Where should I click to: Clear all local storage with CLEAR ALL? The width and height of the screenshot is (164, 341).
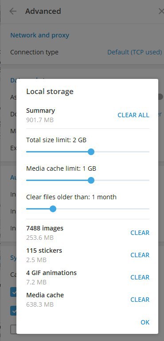(133, 115)
